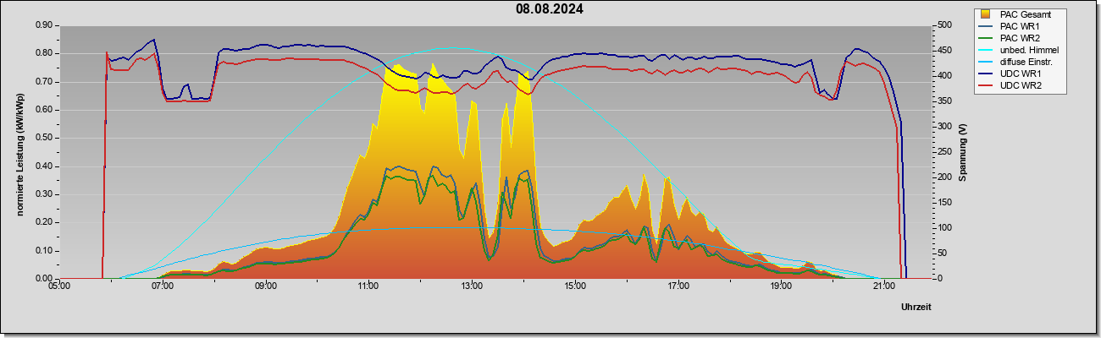Click the Spannung (V) axis title
The width and height of the screenshot is (1101, 338).
point(964,152)
